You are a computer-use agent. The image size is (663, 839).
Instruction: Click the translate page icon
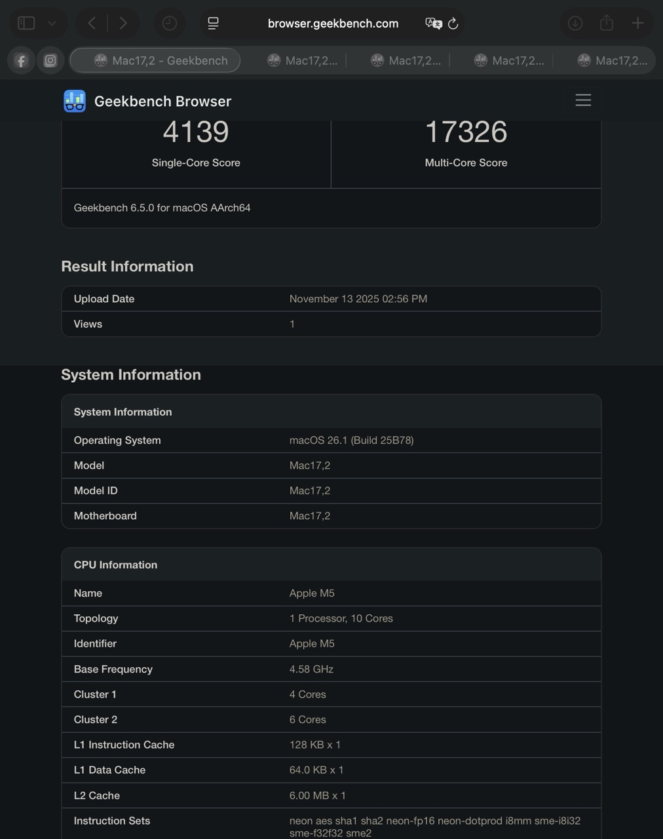433,24
